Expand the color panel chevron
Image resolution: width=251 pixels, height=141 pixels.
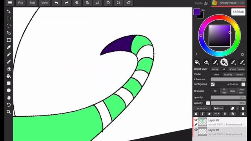(x=196, y=54)
